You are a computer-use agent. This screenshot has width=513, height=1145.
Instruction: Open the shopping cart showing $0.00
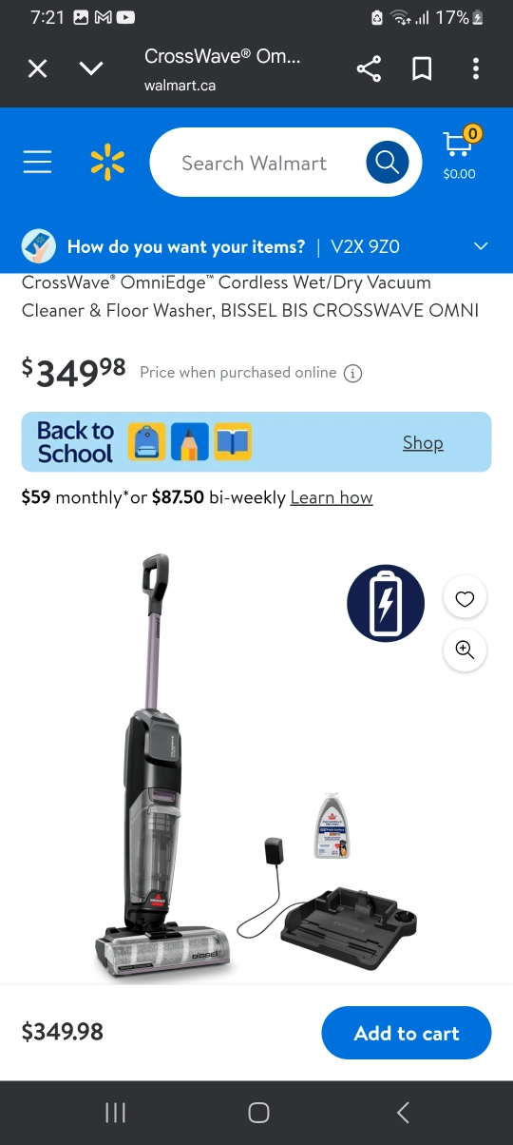point(459,154)
